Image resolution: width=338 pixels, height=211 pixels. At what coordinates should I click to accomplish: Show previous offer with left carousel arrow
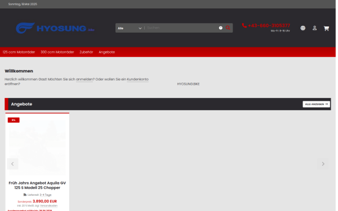(x=12, y=164)
